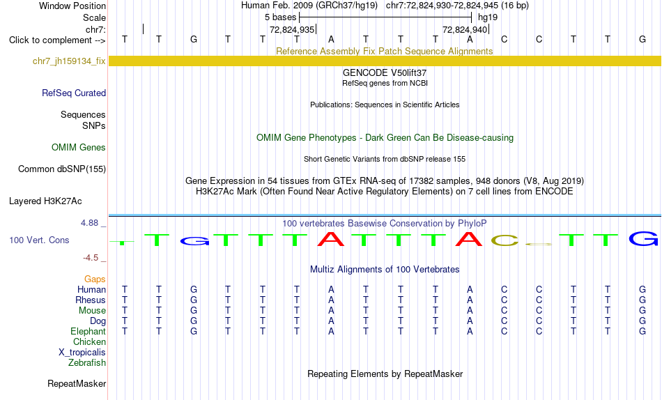
Task: Click the H3K27Ac Mark ENCODE track title
Action: click(385, 192)
